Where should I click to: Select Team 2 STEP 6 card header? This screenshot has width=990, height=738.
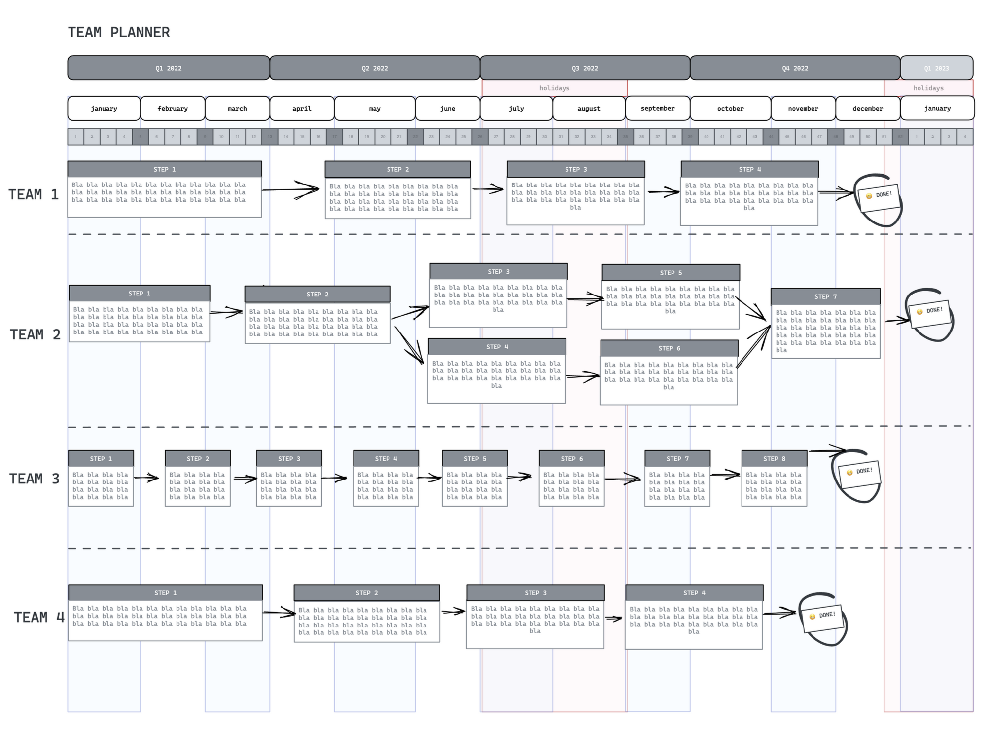click(x=670, y=348)
